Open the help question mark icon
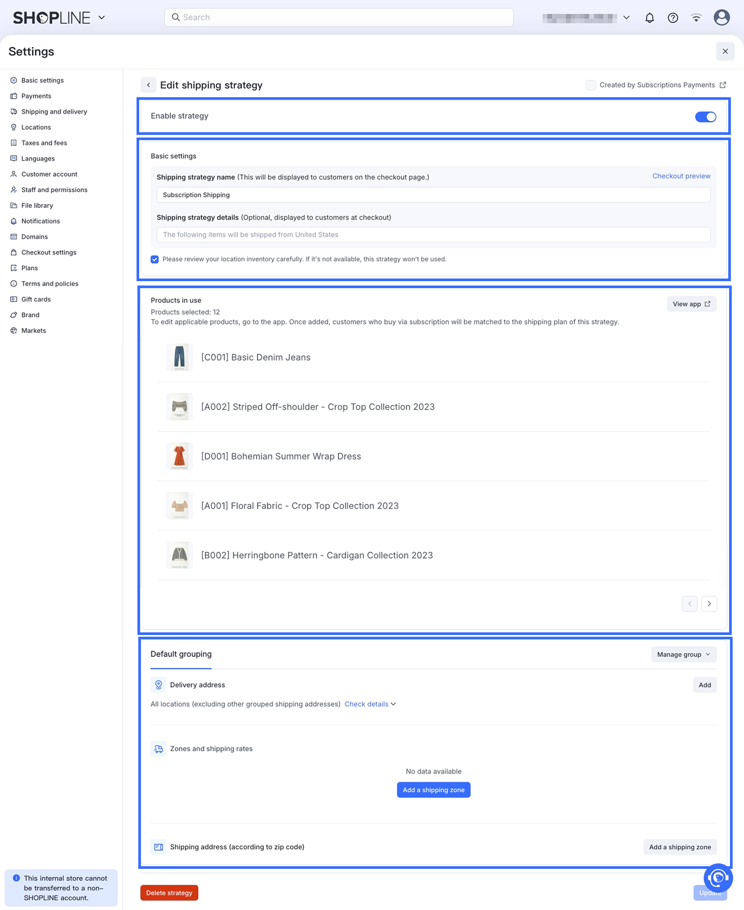Image resolution: width=744 pixels, height=910 pixels. click(x=673, y=18)
